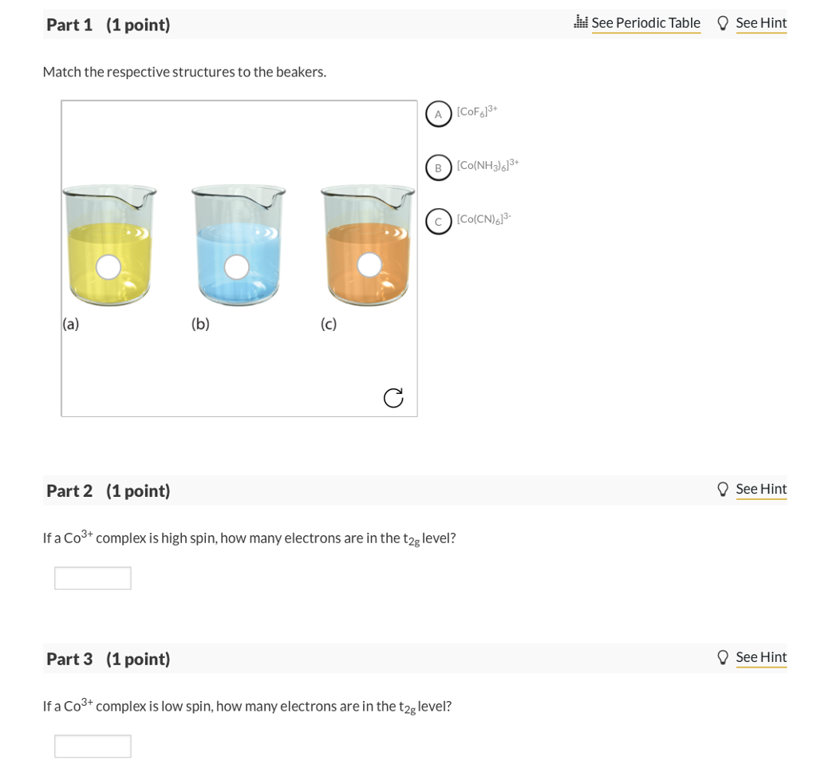Select answer circle B for [Co(NH3)6]3+

click(x=437, y=167)
